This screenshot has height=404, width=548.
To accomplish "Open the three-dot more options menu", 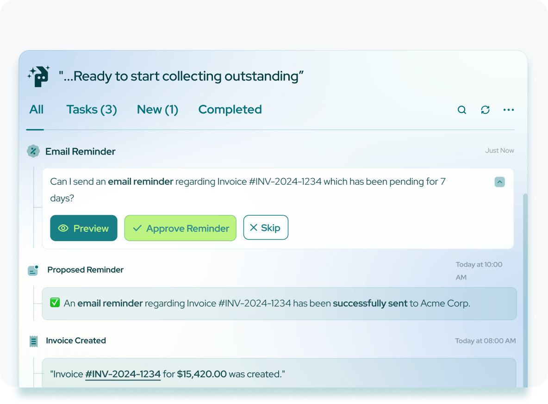I will 509,110.
